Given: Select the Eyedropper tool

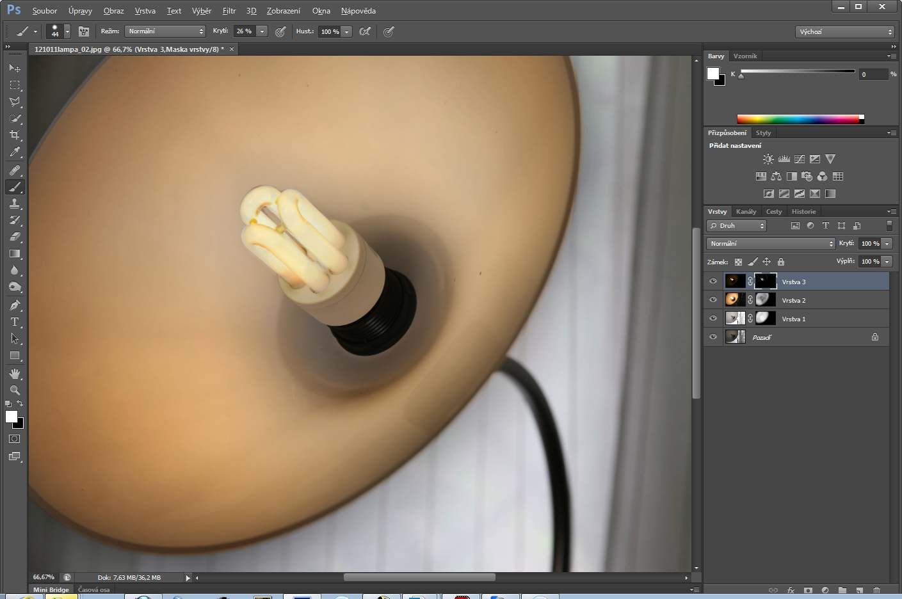Looking at the screenshot, I should coord(15,152).
